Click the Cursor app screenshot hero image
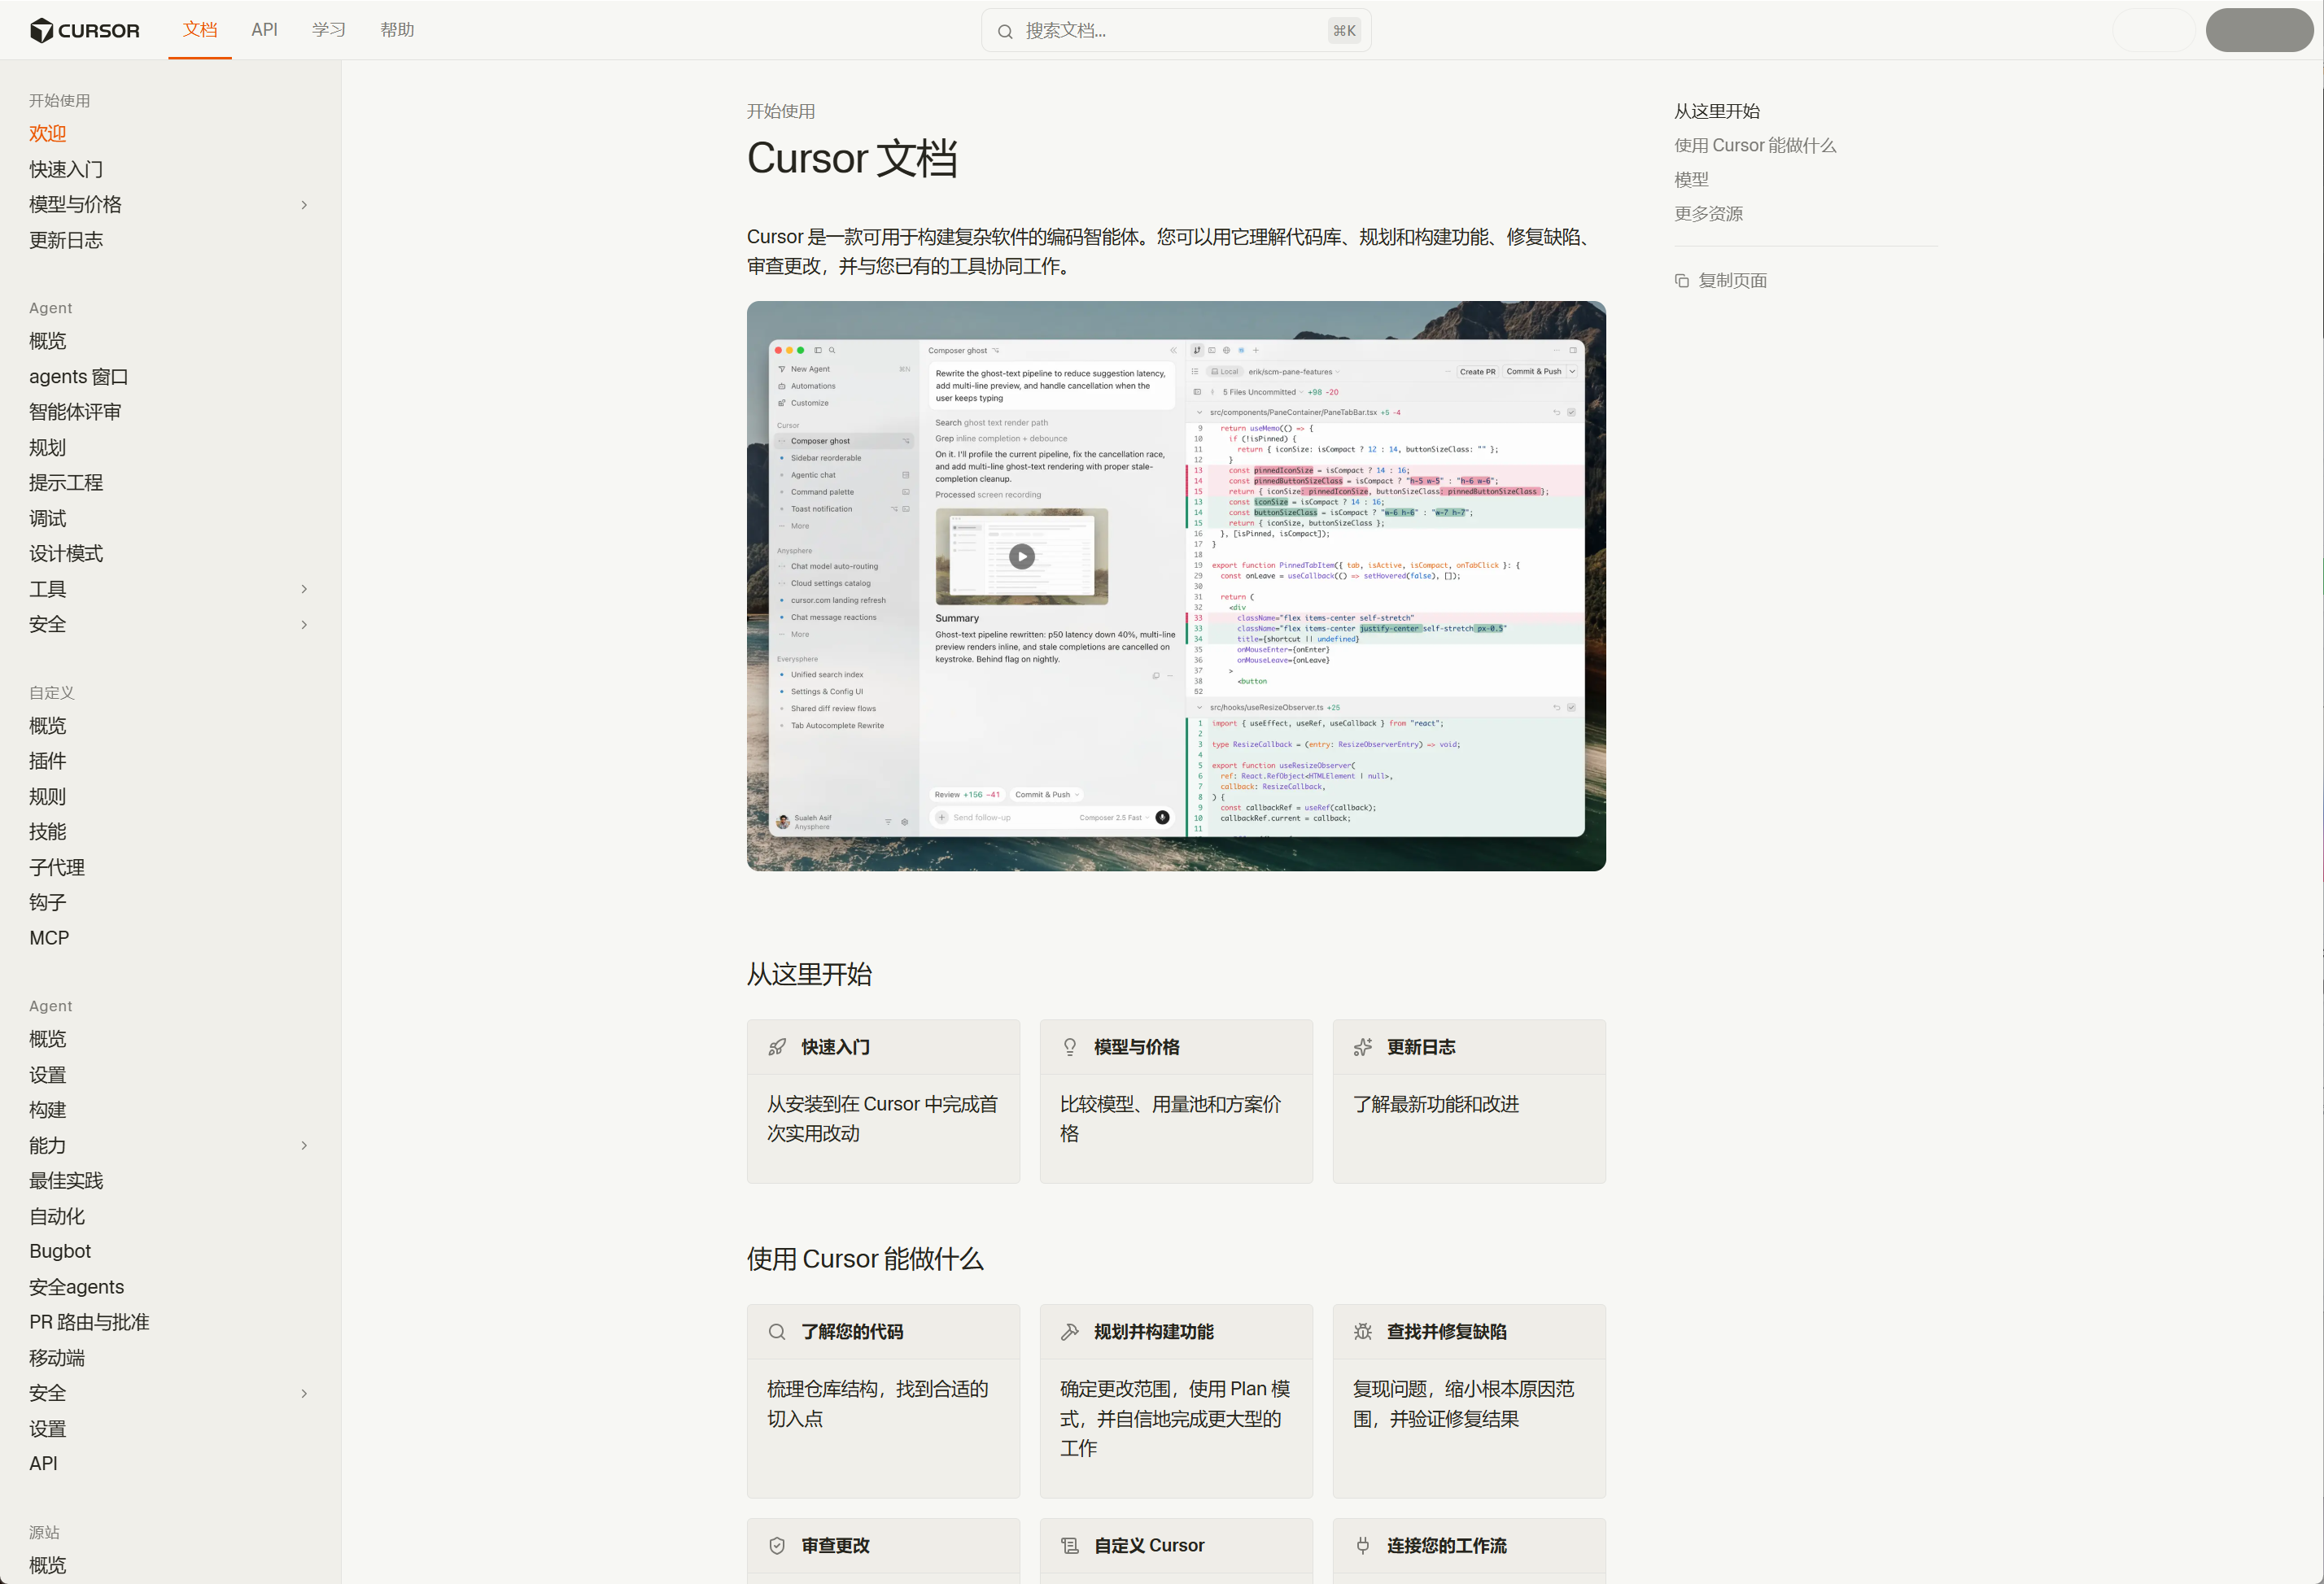The image size is (2324, 1584). 1176,586
